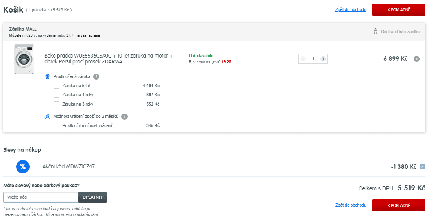429x216 pixels.
Task: Check Záruka na 5 let
Action: [x=56, y=86]
